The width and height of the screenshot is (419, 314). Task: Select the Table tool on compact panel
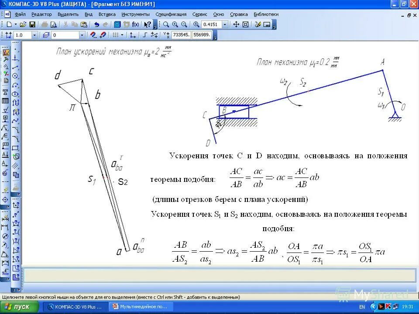tap(5, 101)
